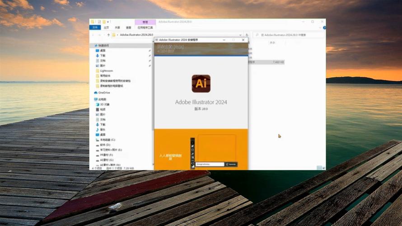Click the search box for Adobe.Illustrator.2024.28.0
Viewport: 402px width, 226px height.
(x=289, y=35)
